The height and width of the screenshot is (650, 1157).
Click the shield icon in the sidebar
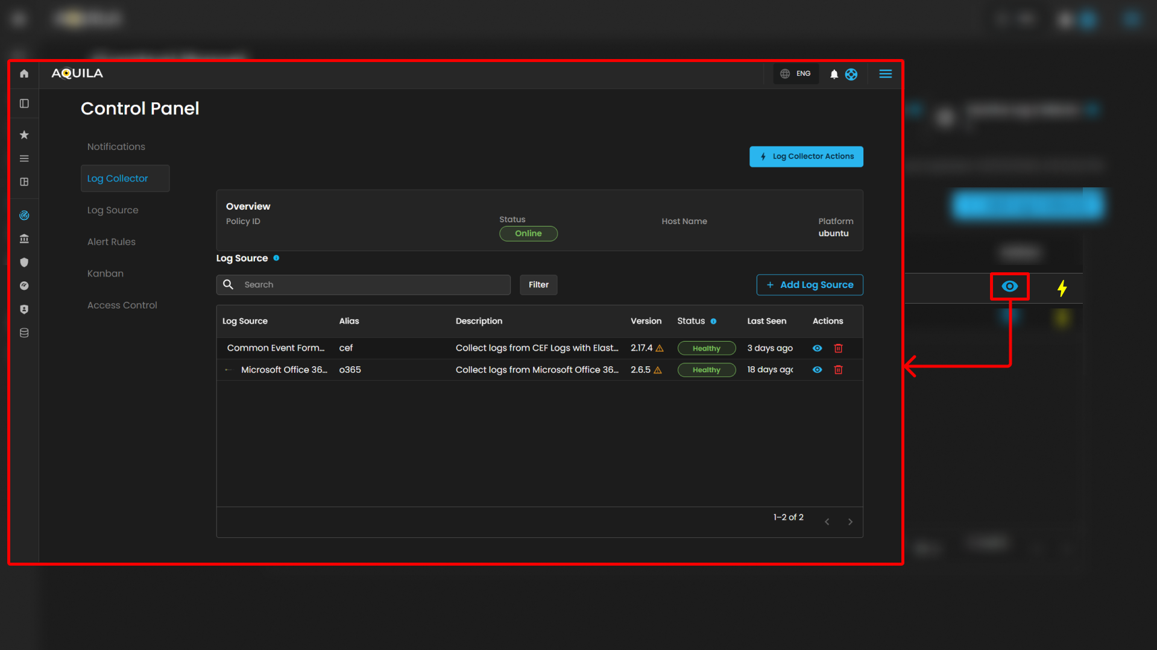24,263
